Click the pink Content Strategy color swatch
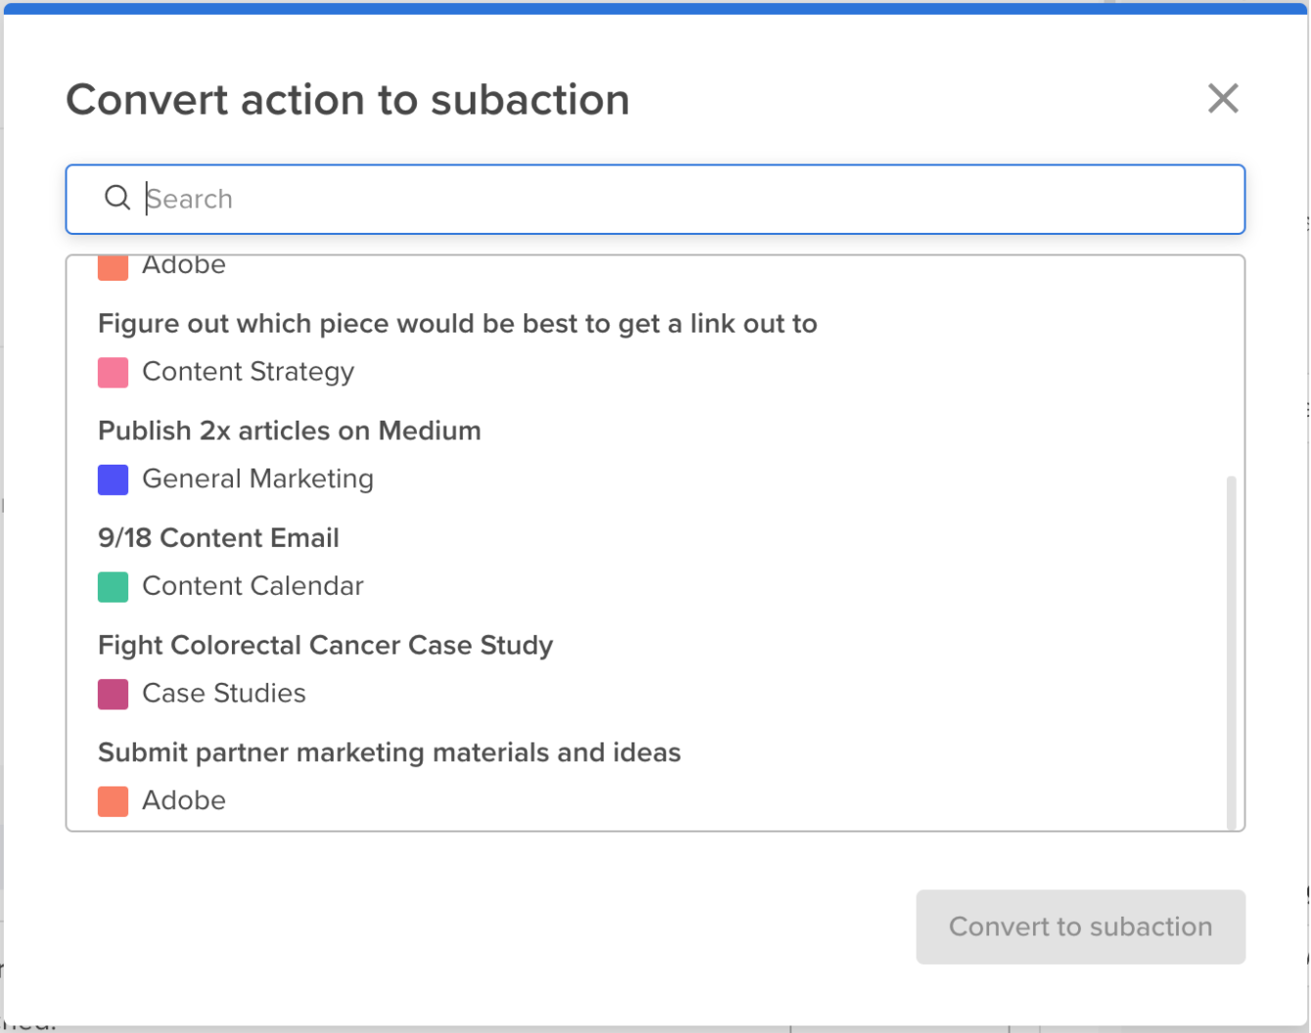The image size is (1311, 1033). (x=113, y=373)
